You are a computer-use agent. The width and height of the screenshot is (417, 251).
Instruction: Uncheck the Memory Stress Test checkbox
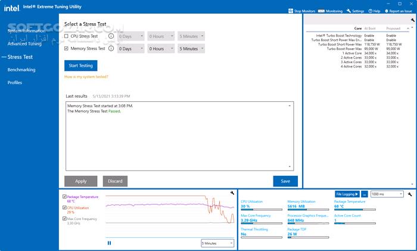click(66, 48)
